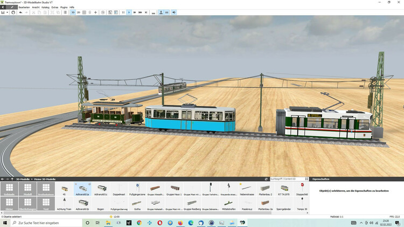The height and width of the screenshot is (227, 404).
Task: Click the triple-speed forward button
Action: point(140,12)
